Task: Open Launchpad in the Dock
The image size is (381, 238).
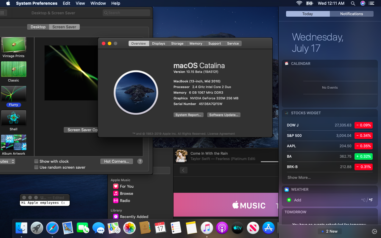Action: [x=37, y=228]
